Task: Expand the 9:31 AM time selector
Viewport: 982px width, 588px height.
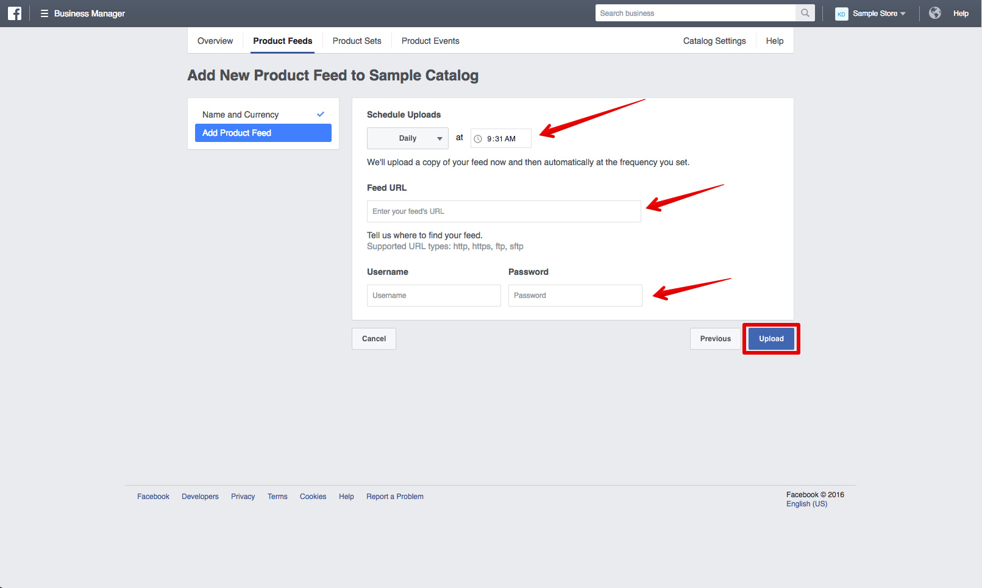Action: (x=500, y=138)
